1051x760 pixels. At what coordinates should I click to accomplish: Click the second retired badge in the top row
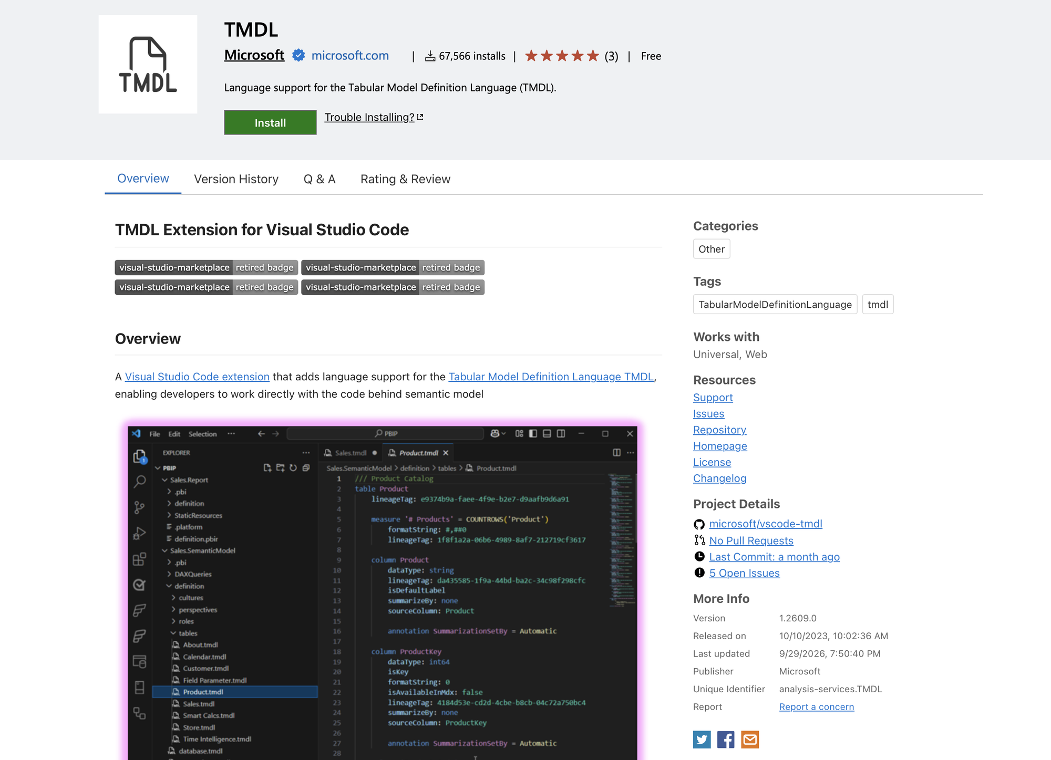pos(393,267)
